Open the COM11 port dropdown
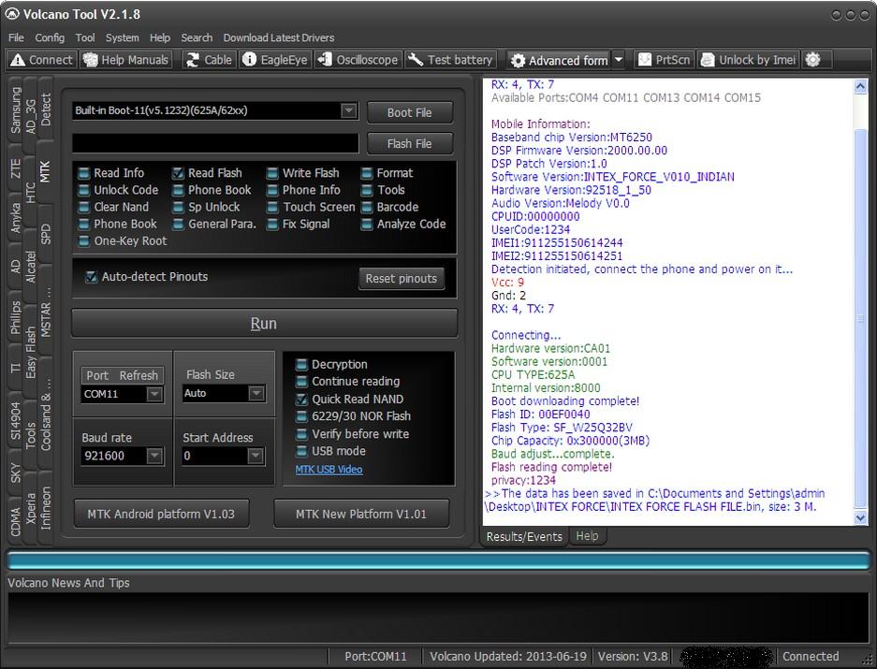The height and width of the screenshot is (669, 877). (x=154, y=394)
